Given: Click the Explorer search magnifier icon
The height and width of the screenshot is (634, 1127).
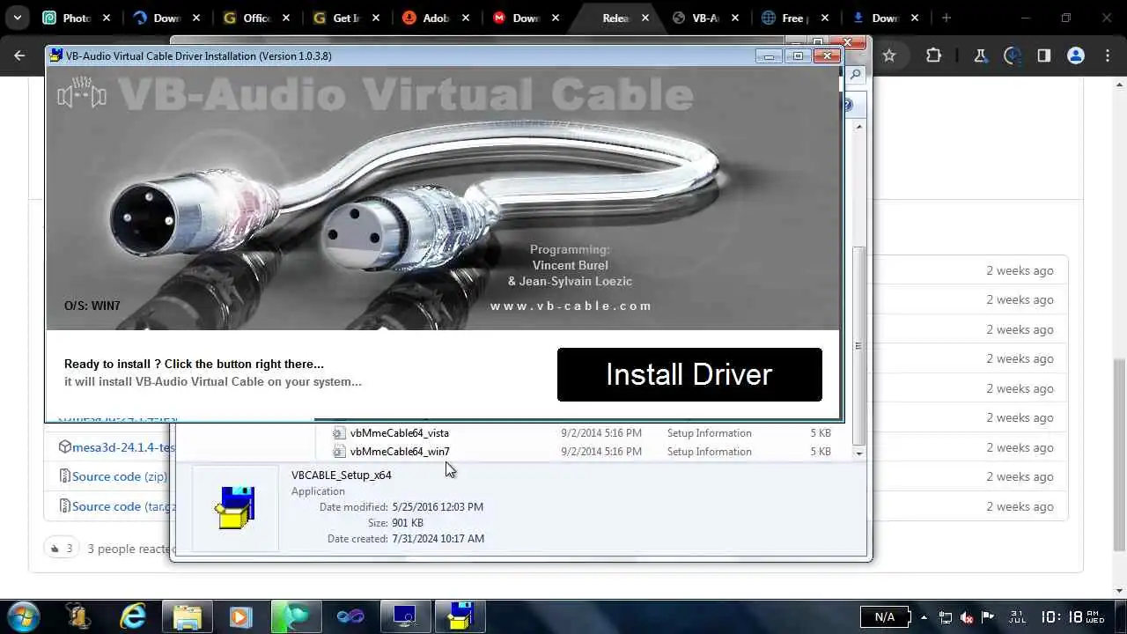Looking at the screenshot, I should [855, 75].
